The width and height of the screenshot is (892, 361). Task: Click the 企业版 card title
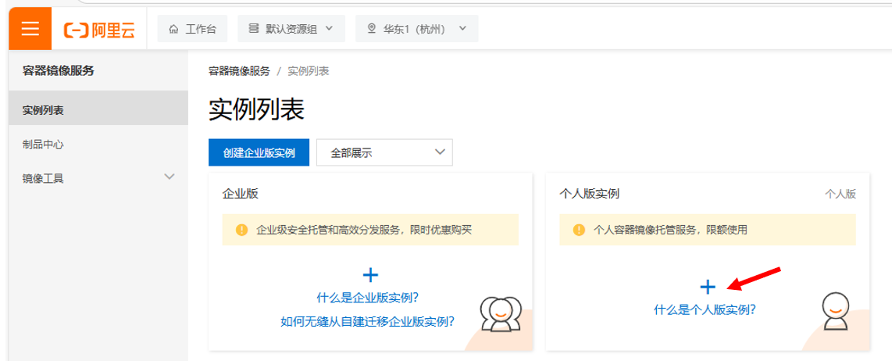coord(241,194)
